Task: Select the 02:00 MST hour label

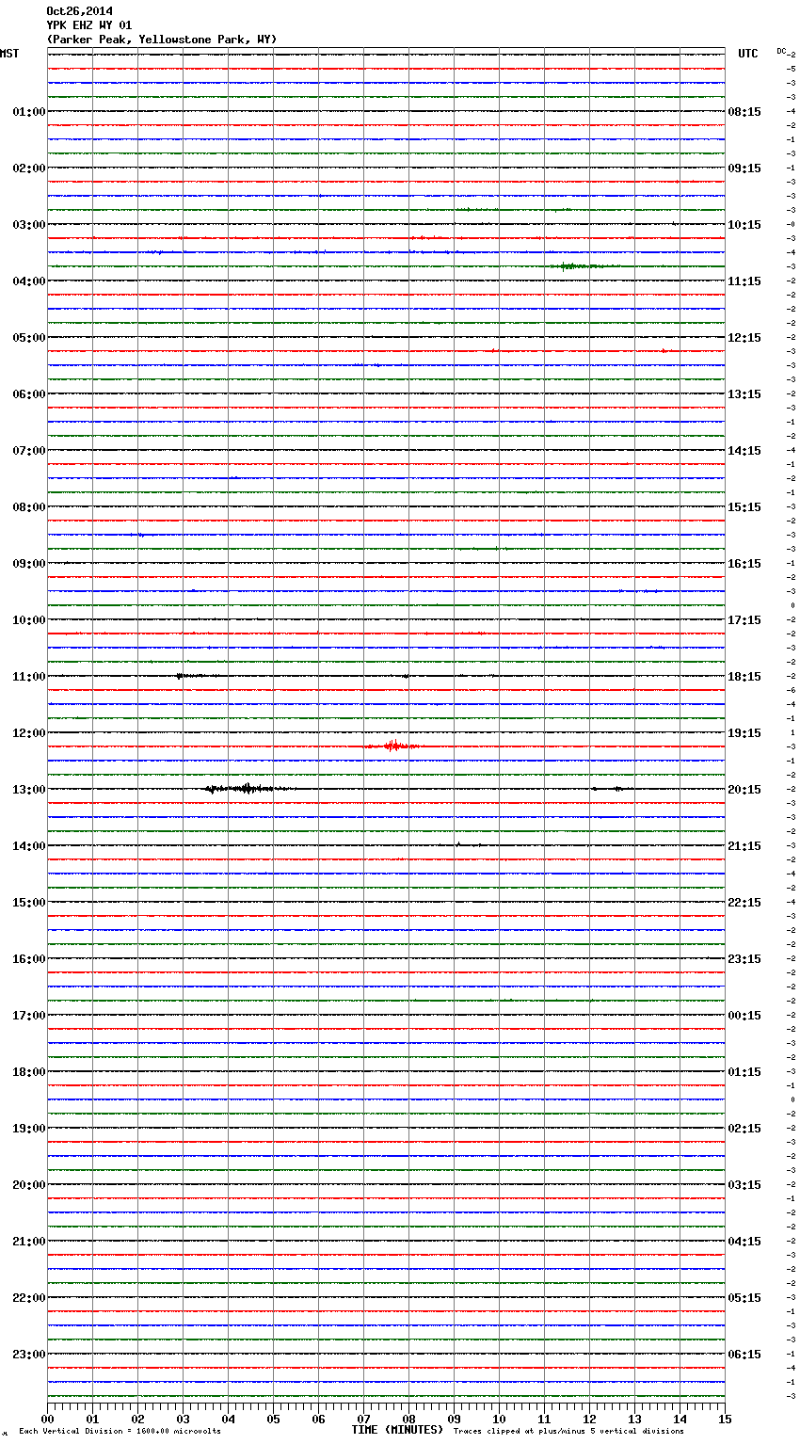Action: (29, 168)
